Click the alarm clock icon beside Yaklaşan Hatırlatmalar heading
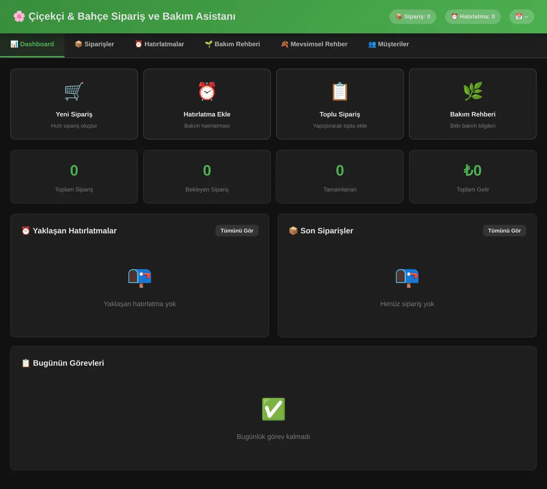The image size is (547, 489). click(x=26, y=231)
